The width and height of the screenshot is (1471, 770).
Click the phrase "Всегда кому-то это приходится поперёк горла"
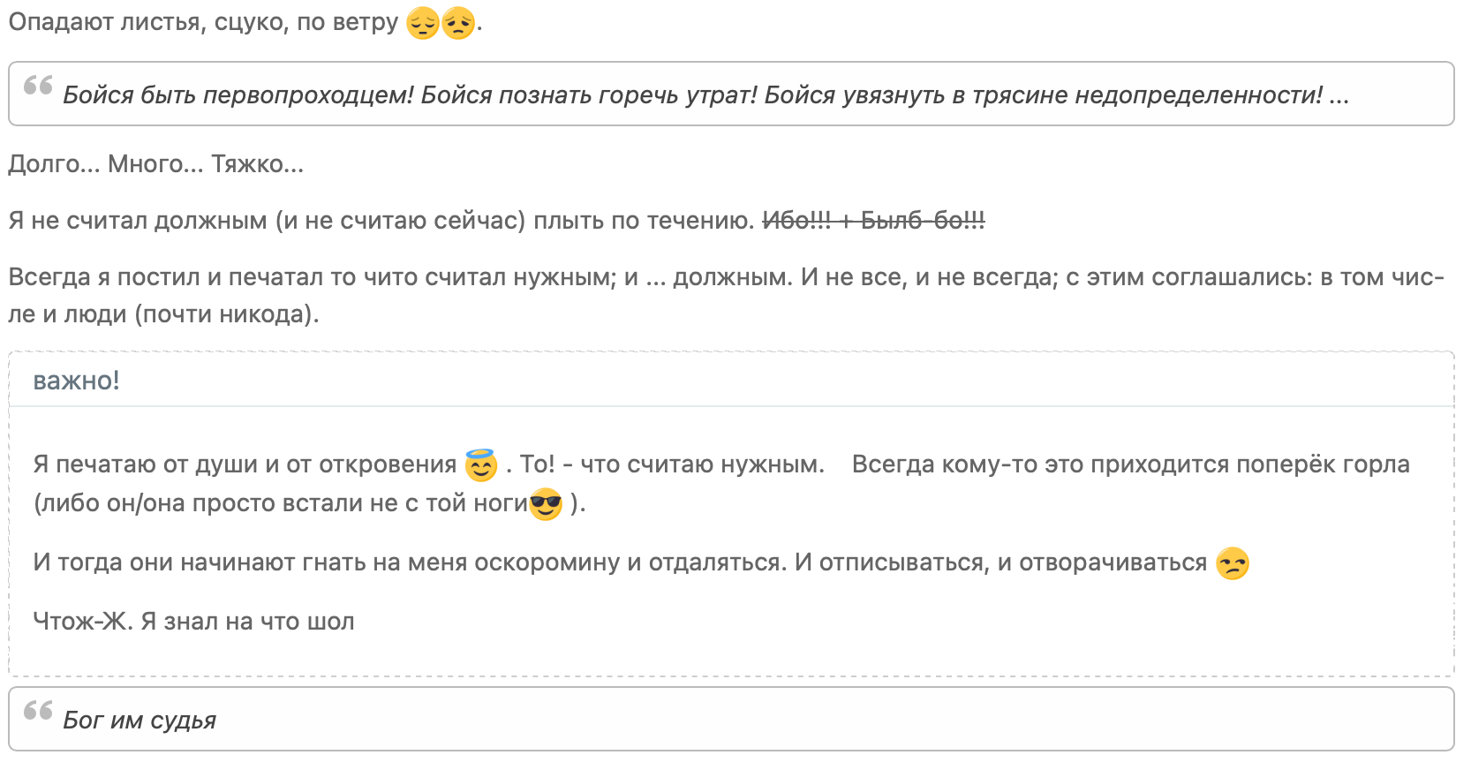pos(1130,464)
